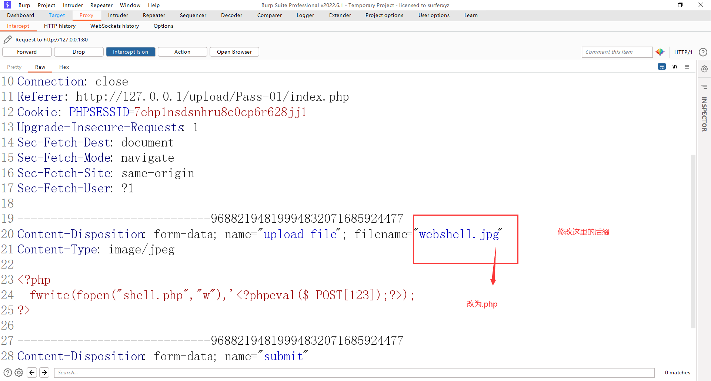
Task: Open the message editor hamburger menu
Action: (x=687, y=67)
